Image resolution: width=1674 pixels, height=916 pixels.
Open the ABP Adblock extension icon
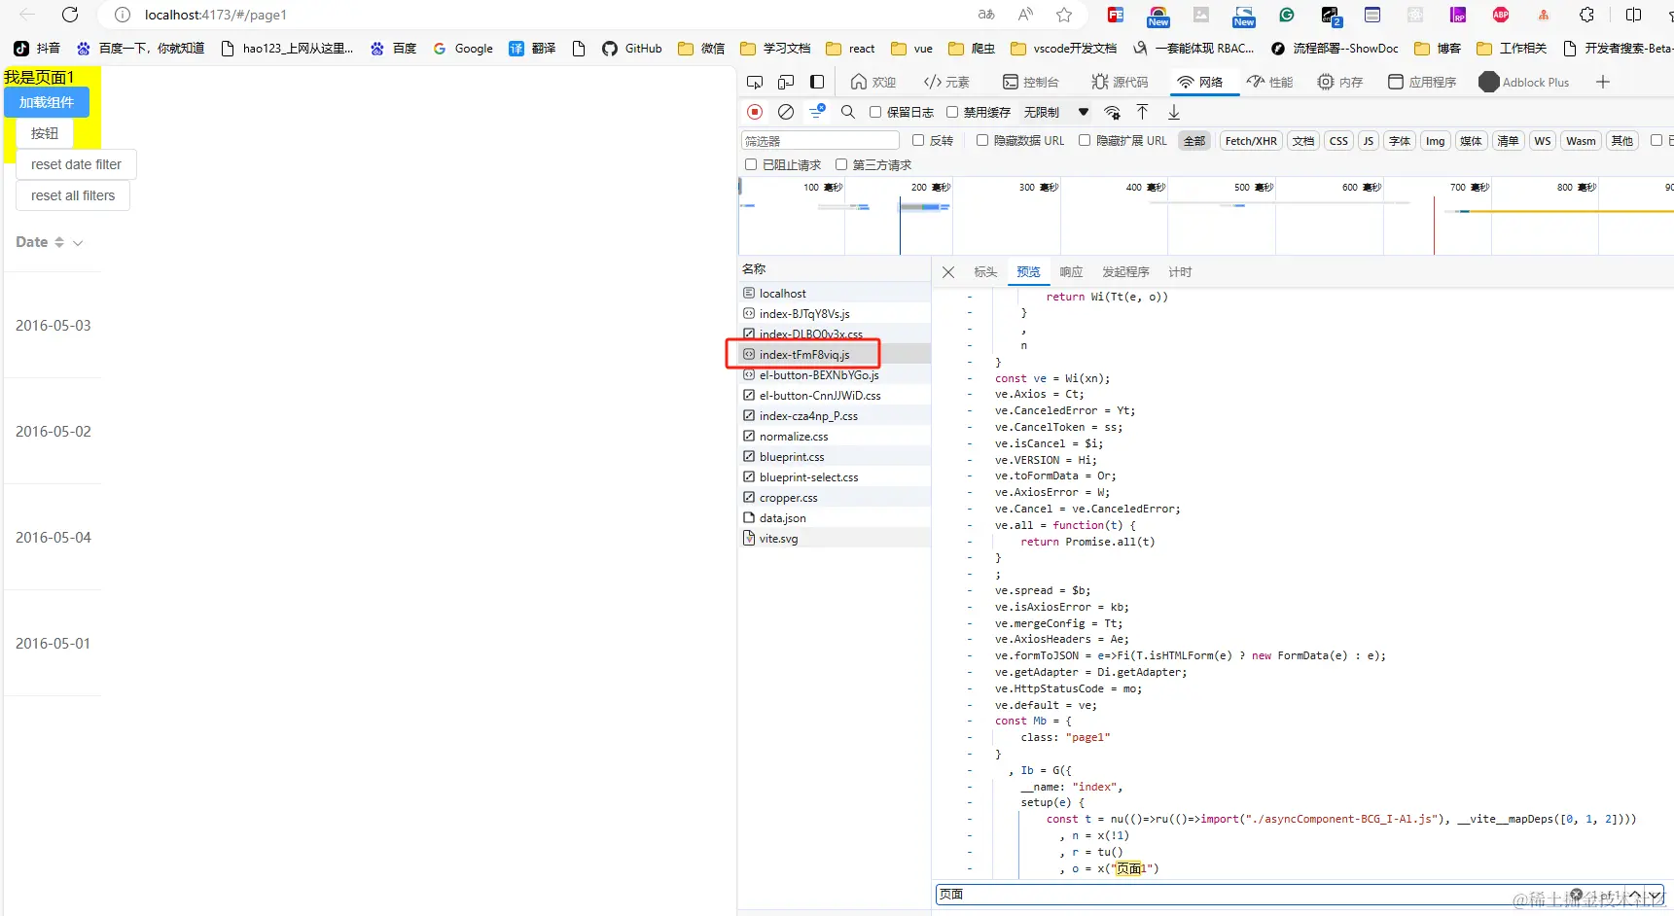[1501, 15]
